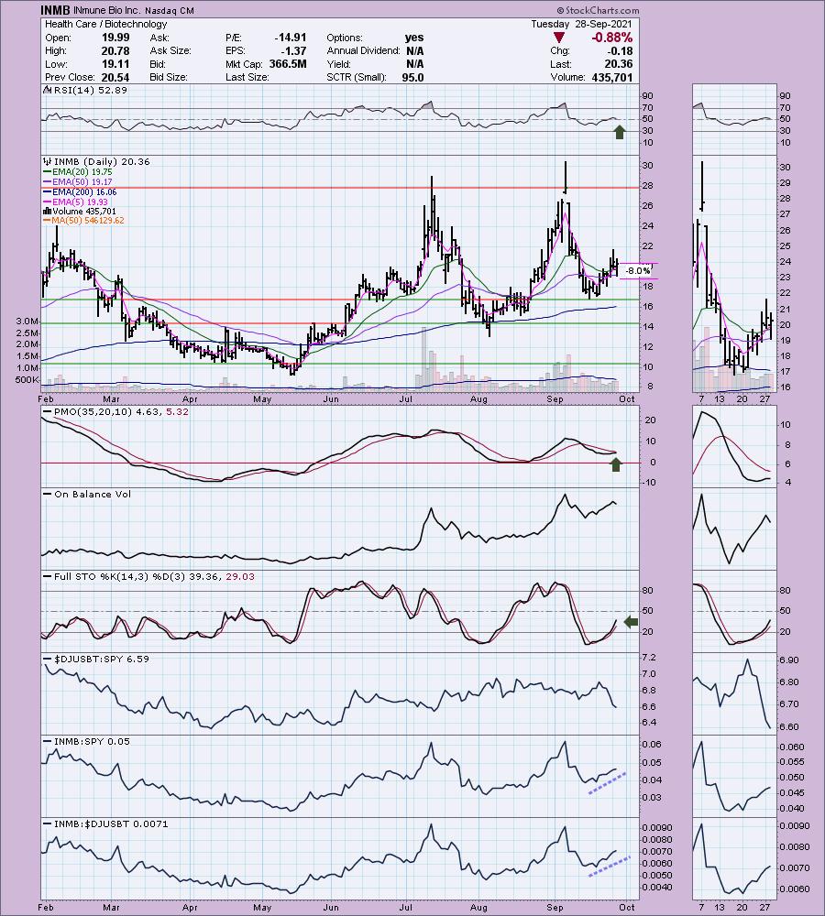Click the 'Nasdaq CM' exchange label

(169, 10)
